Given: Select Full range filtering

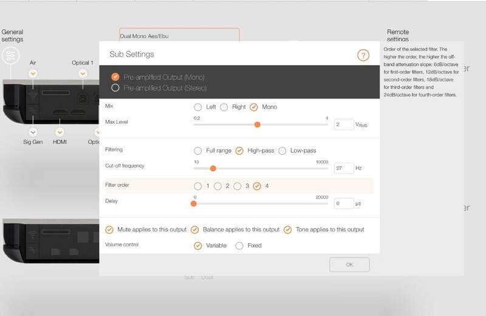Looking at the screenshot, I should point(197,151).
